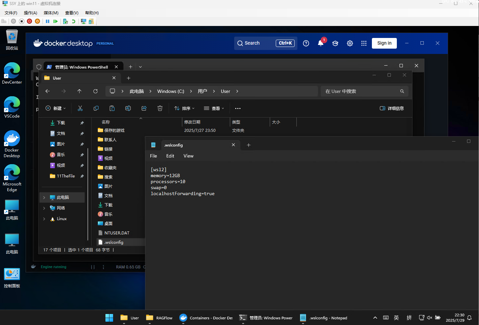Show hidden system tray icons chevron

click(375, 318)
